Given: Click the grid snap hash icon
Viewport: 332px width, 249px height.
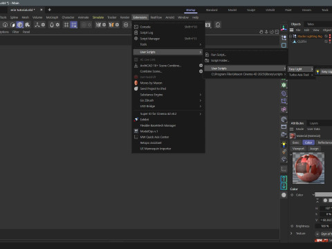Looking at the screenshot, I should 66,25.
